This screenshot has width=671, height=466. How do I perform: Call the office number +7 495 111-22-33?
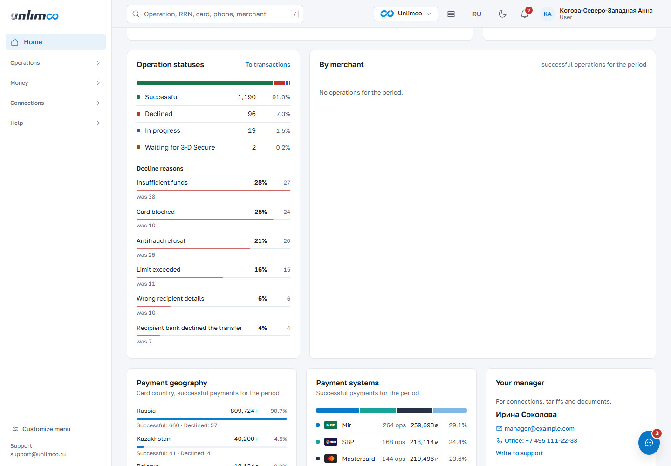click(541, 441)
